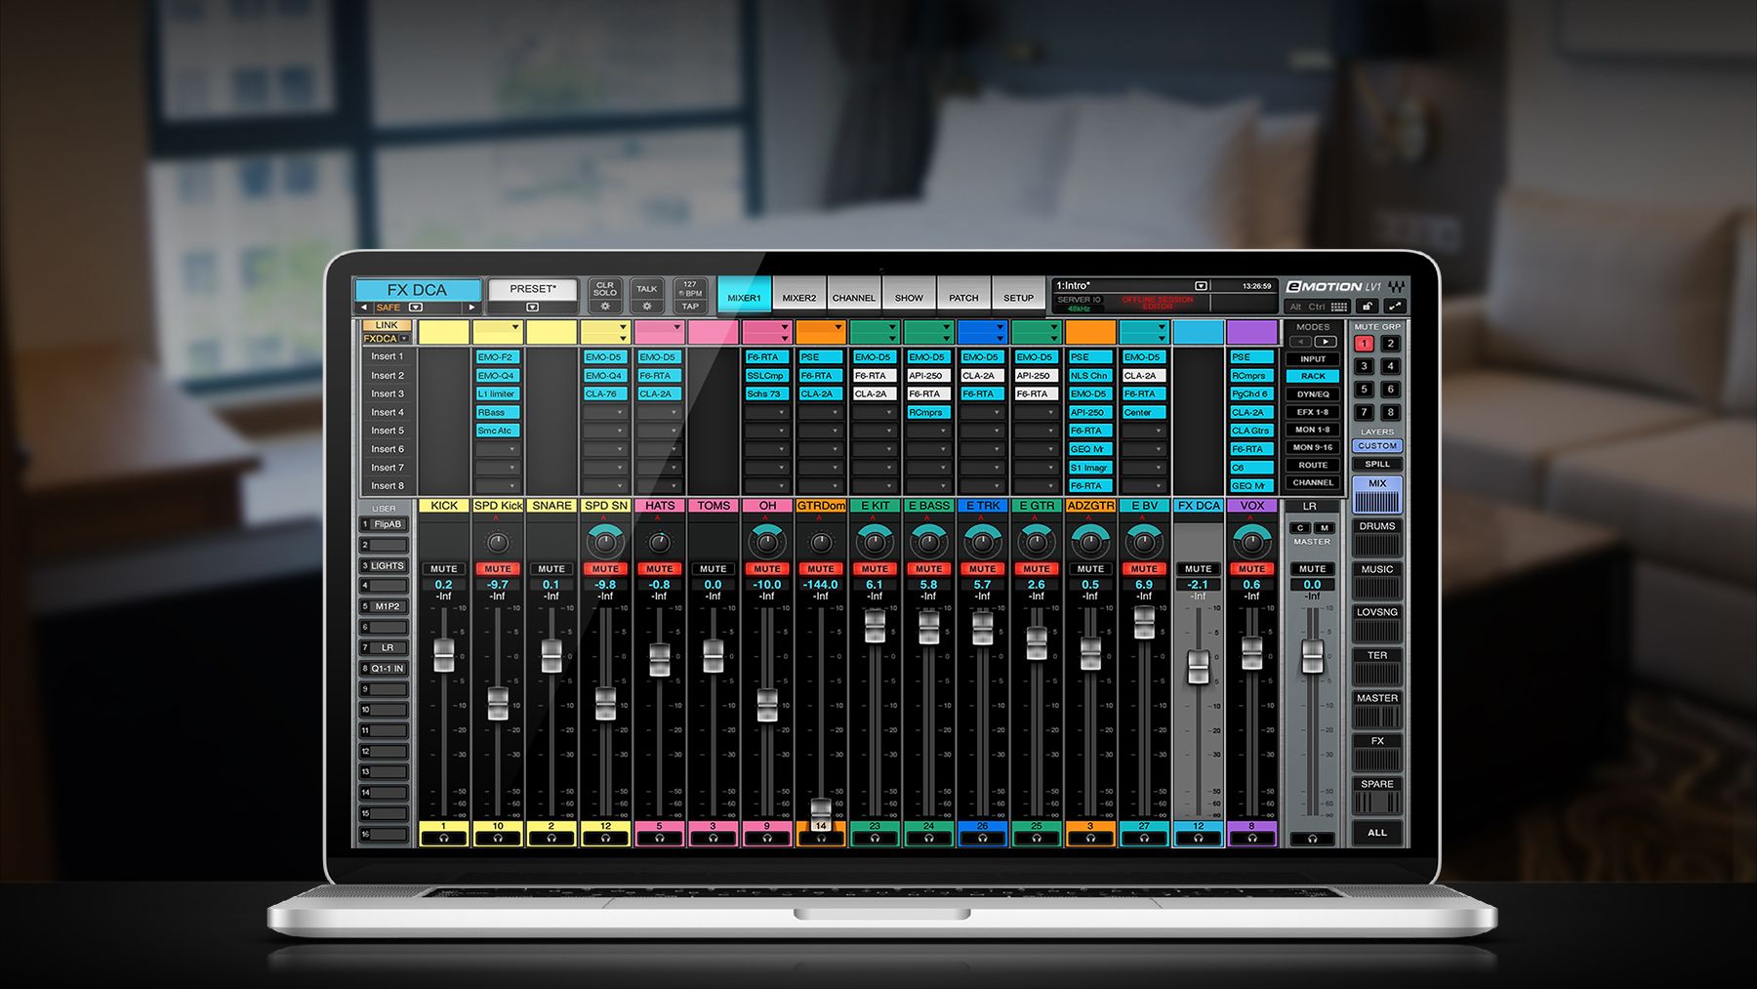Viewport: 1757px width, 989px height.
Task: Open the PATCH tab
Action: pos(963,298)
